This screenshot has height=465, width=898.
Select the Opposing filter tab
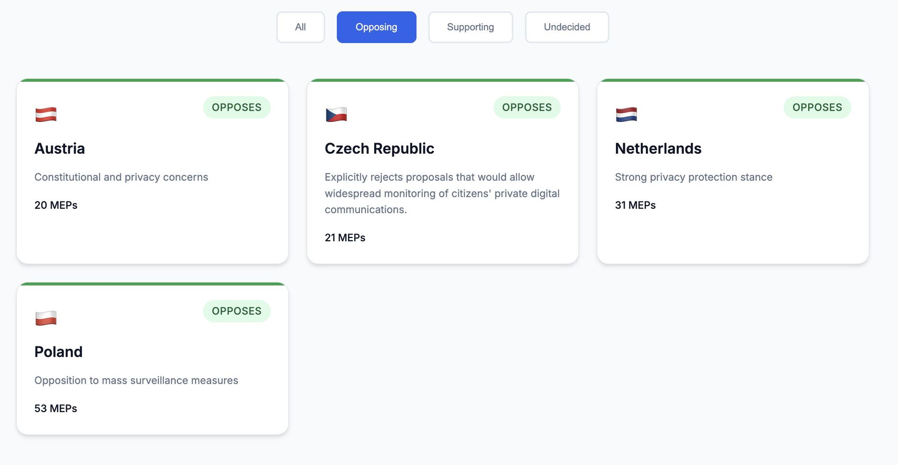point(376,27)
